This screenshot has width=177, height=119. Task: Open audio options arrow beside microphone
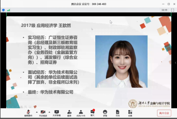pyautogui.click(x=37, y=112)
